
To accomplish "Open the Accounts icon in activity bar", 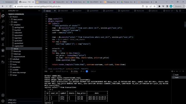I will (3, 95).
